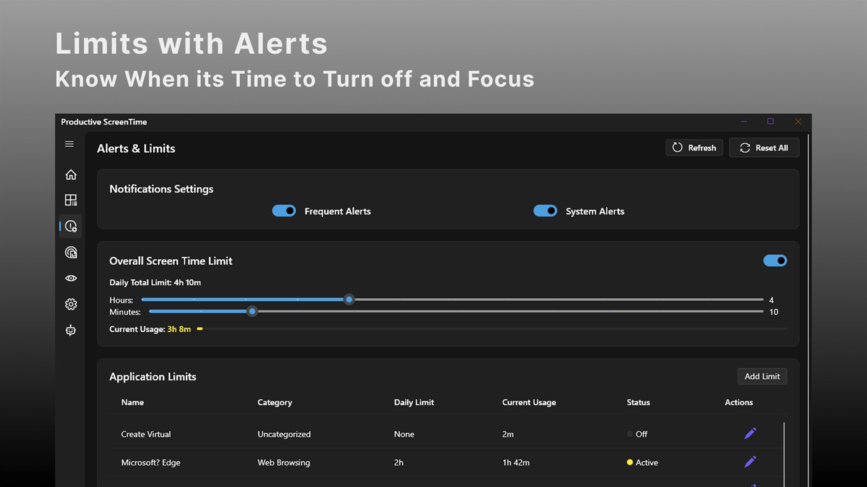Adjust the Hours slider handle
The image size is (867, 487).
click(349, 300)
